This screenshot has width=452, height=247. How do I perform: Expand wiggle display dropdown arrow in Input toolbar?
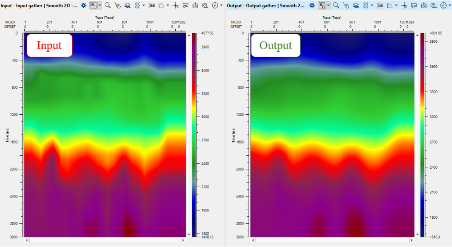point(143,5)
